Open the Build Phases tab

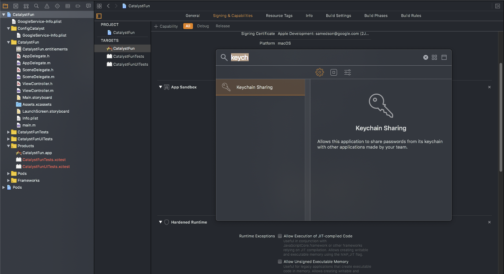pos(376,16)
